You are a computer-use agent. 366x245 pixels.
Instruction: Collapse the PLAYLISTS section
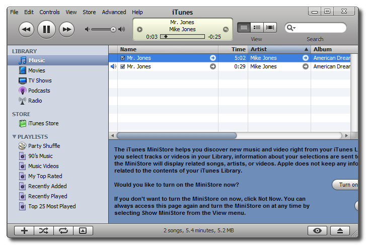14,137
